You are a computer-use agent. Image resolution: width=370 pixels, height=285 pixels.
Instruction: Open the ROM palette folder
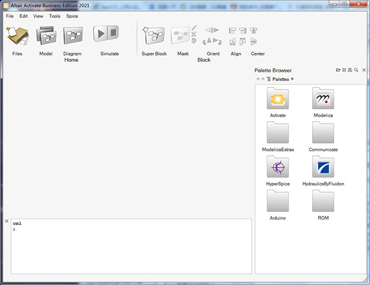click(x=323, y=201)
